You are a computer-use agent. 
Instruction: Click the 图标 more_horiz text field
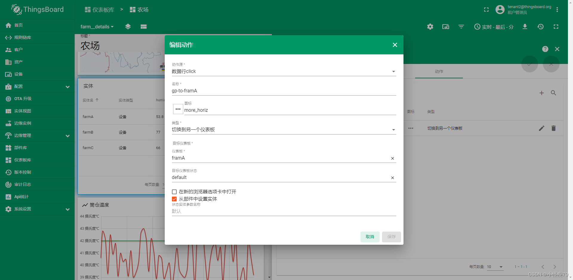[x=290, y=110]
